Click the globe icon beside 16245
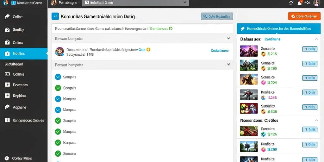 [x=263, y=97]
